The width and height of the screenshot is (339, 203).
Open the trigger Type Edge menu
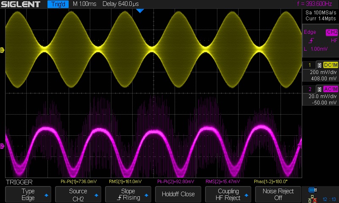28,195
